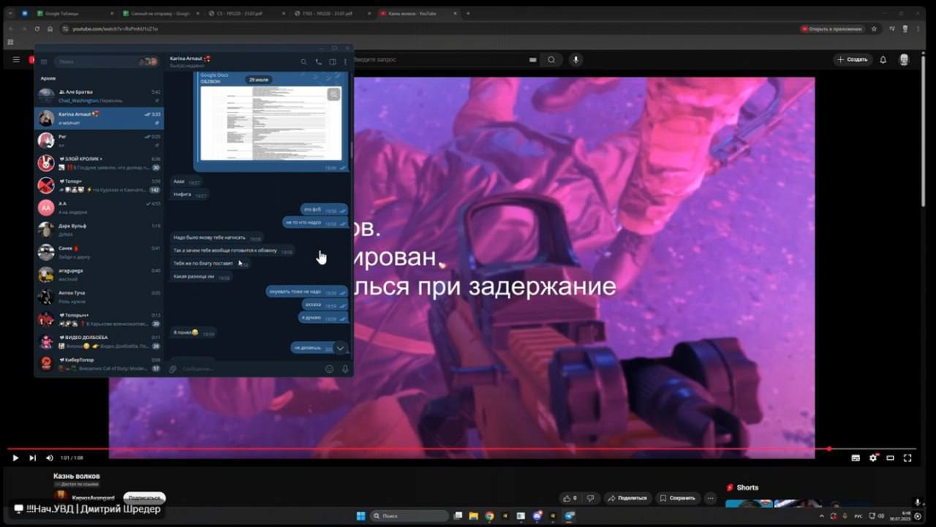Viewport: 936px width, 527px height.
Task: Switch the player to theater mode
Action: coord(890,458)
